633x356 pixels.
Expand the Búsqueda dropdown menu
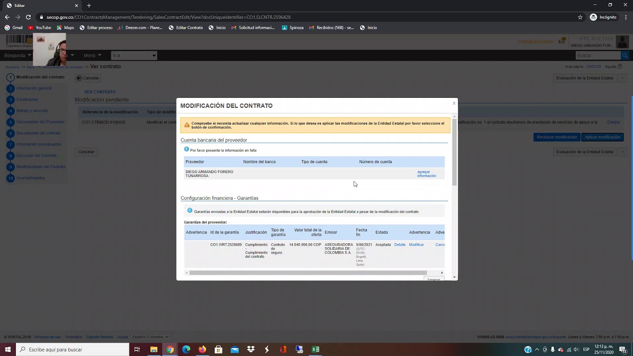[x=17, y=55]
